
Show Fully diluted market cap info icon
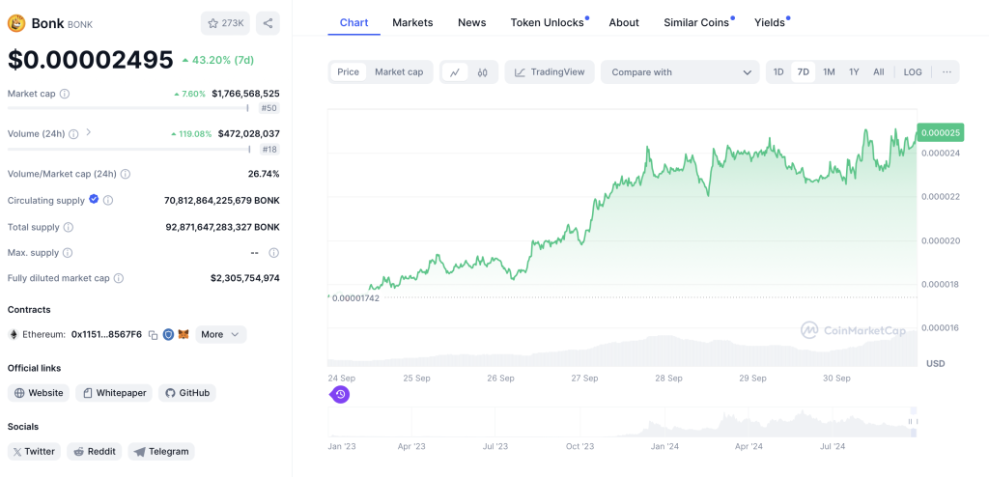click(x=119, y=278)
